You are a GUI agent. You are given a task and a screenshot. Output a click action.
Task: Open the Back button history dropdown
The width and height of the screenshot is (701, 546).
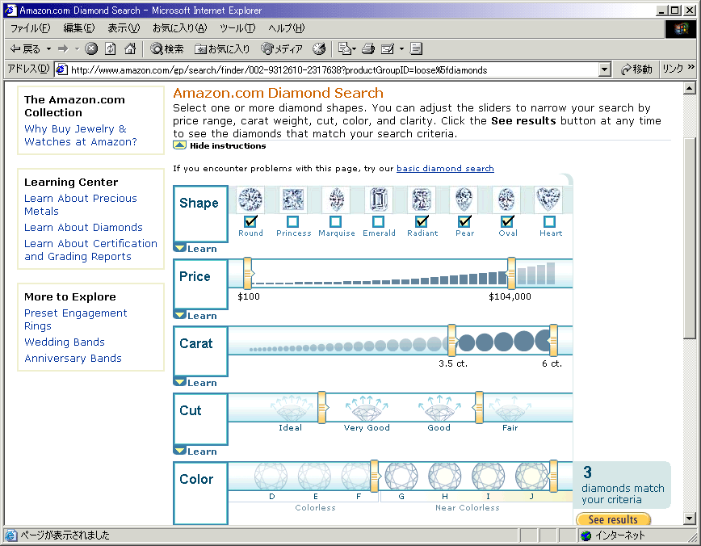point(48,48)
